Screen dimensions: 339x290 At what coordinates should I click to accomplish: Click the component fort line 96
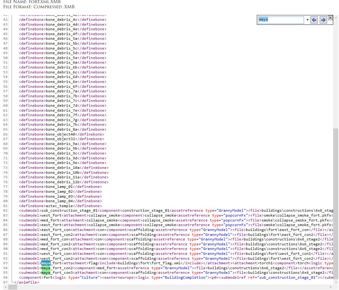(37, 277)
